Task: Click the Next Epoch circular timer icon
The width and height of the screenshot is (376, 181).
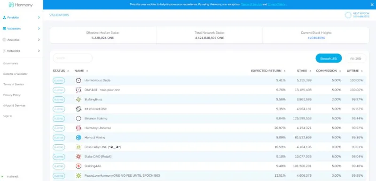Action: pos(348,15)
